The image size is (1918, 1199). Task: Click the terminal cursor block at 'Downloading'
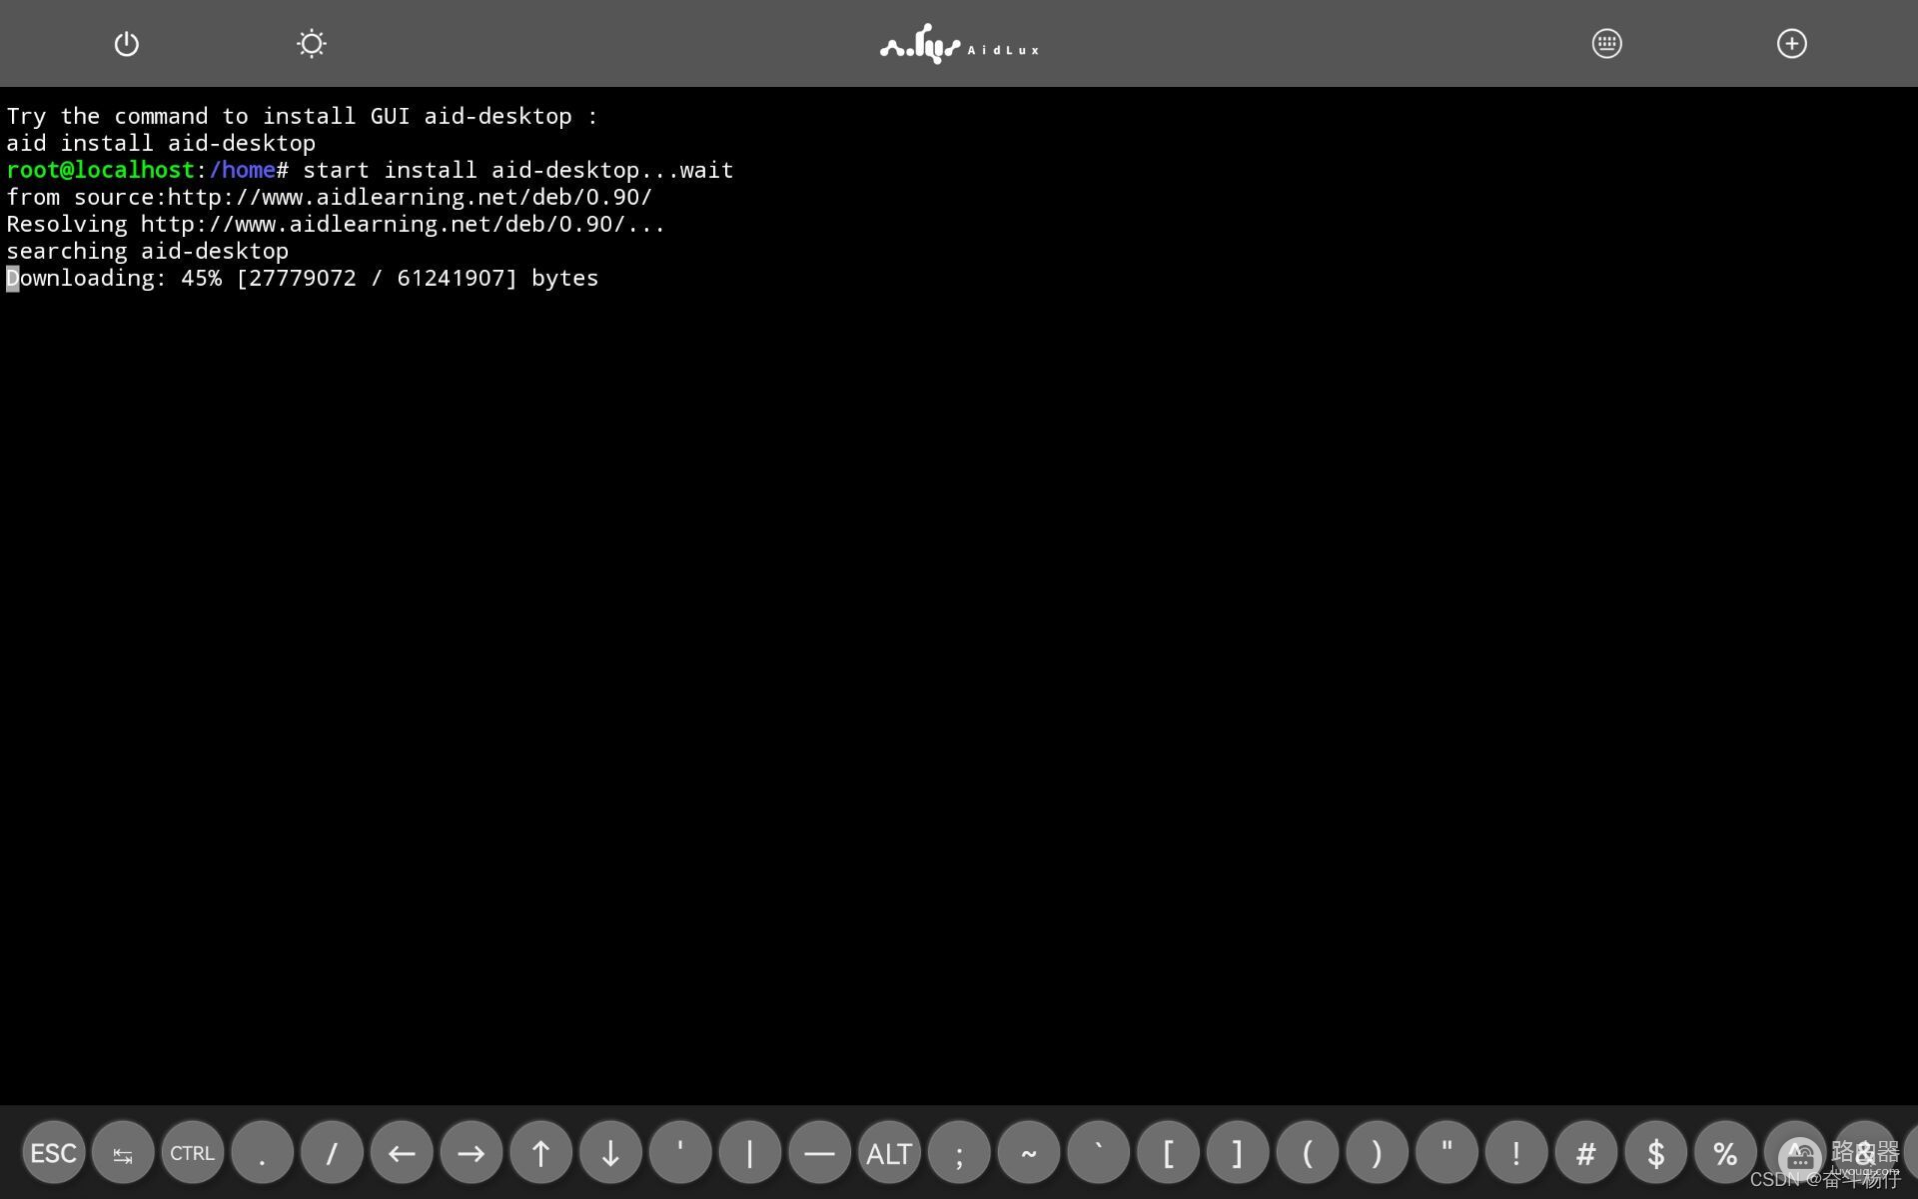point(13,279)
